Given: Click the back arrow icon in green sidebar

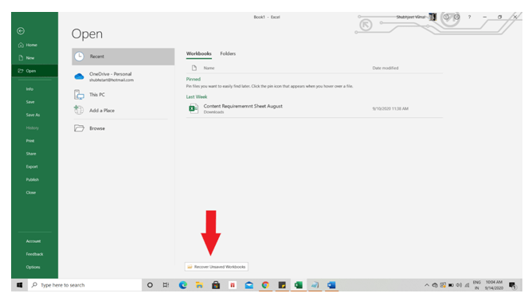Looking at the screenshot, I should (21, 31).
